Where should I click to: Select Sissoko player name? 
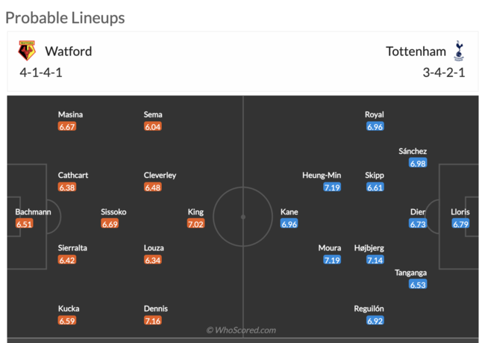point(113,211)
